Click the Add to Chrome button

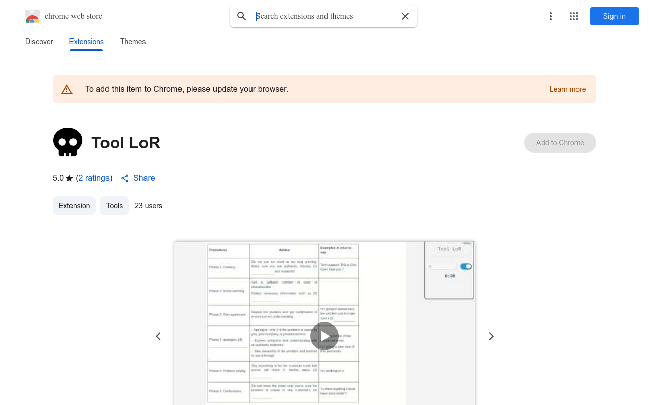pyautogui.click(x=560, y=143)
